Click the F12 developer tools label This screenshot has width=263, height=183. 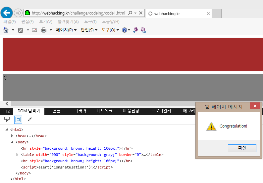(x=7, y=111)
